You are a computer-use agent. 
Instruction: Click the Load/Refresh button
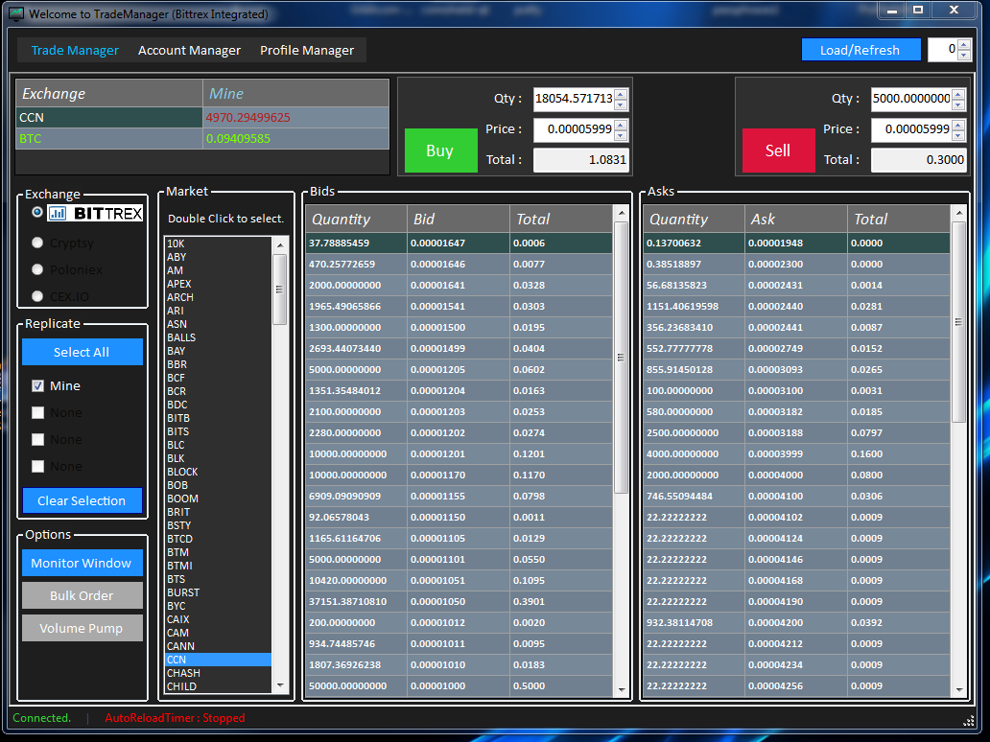(x=860, y=50)
